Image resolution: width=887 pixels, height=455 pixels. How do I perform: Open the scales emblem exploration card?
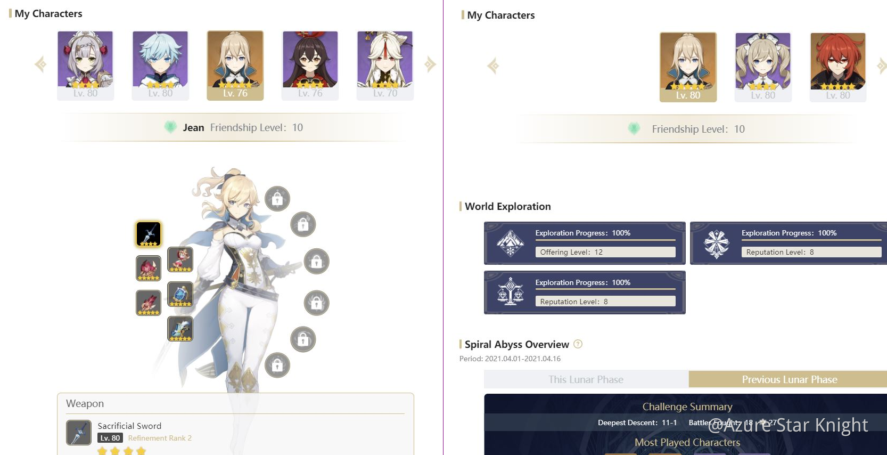coord(585,292)
